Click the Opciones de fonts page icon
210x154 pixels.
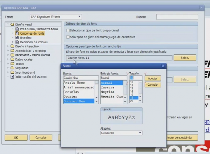[17, 33]
